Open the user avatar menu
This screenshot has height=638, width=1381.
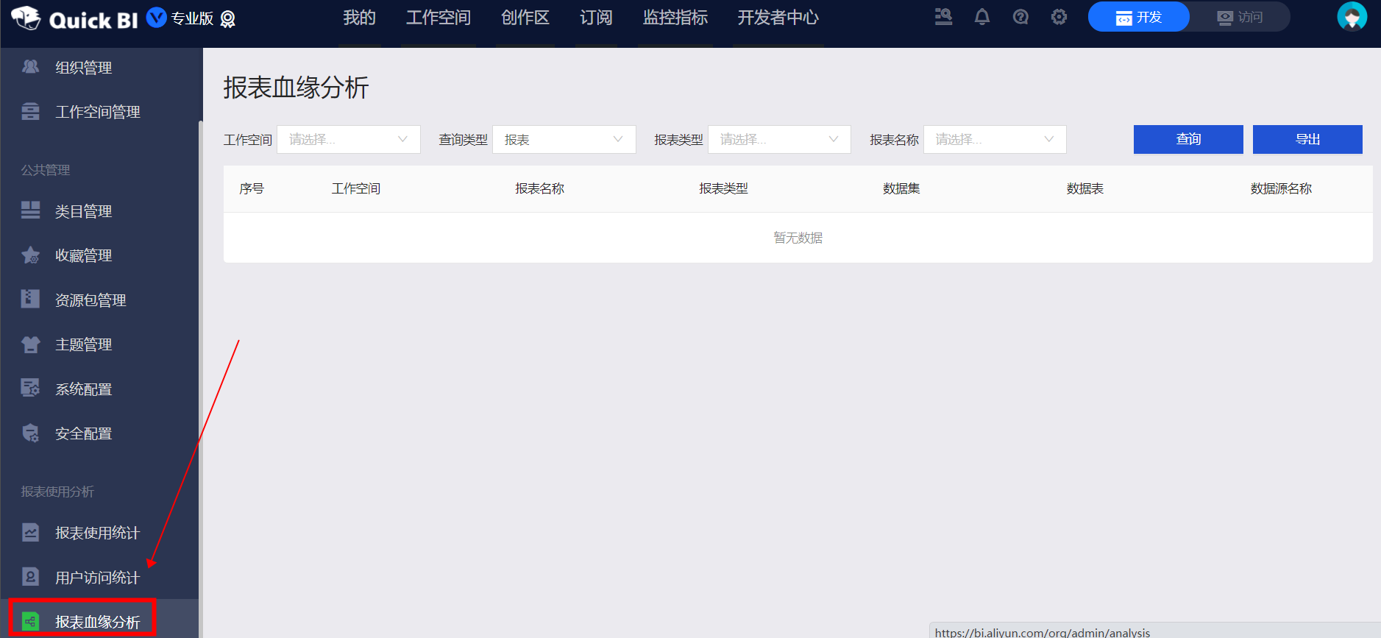pyautogui.click(x=1352, y=17)
